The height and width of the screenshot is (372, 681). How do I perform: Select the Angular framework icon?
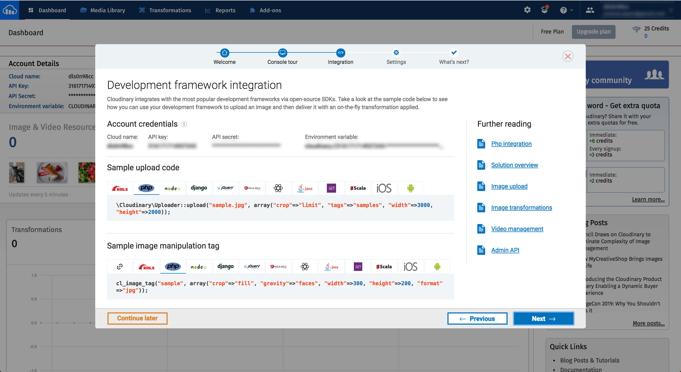(252, 187)
